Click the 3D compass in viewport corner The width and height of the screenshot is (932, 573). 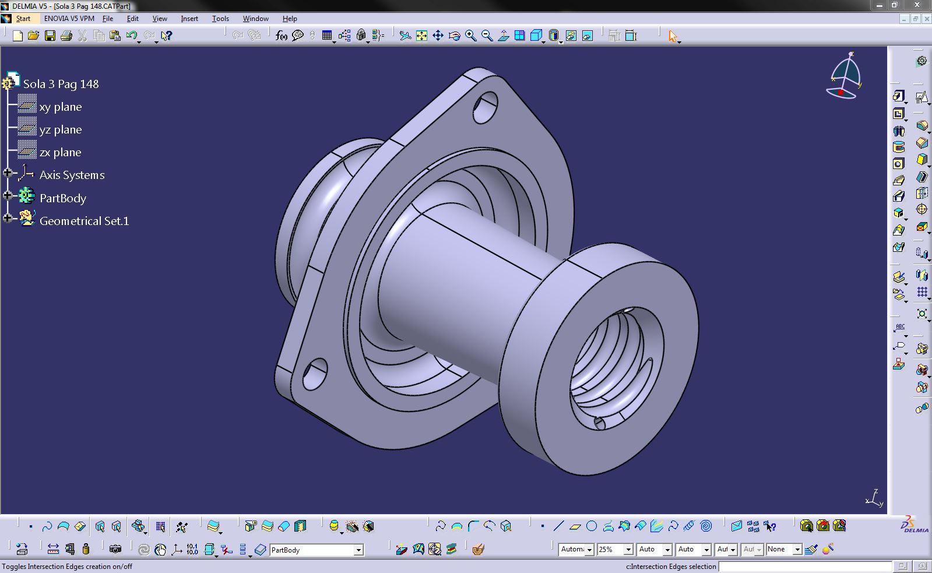[845, 76]
